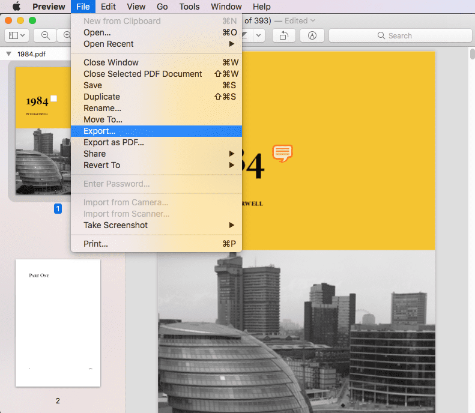This screenshot has height=413, width=475.
Task: Open the Tools menu in menu bar
Action: [189, 7]
